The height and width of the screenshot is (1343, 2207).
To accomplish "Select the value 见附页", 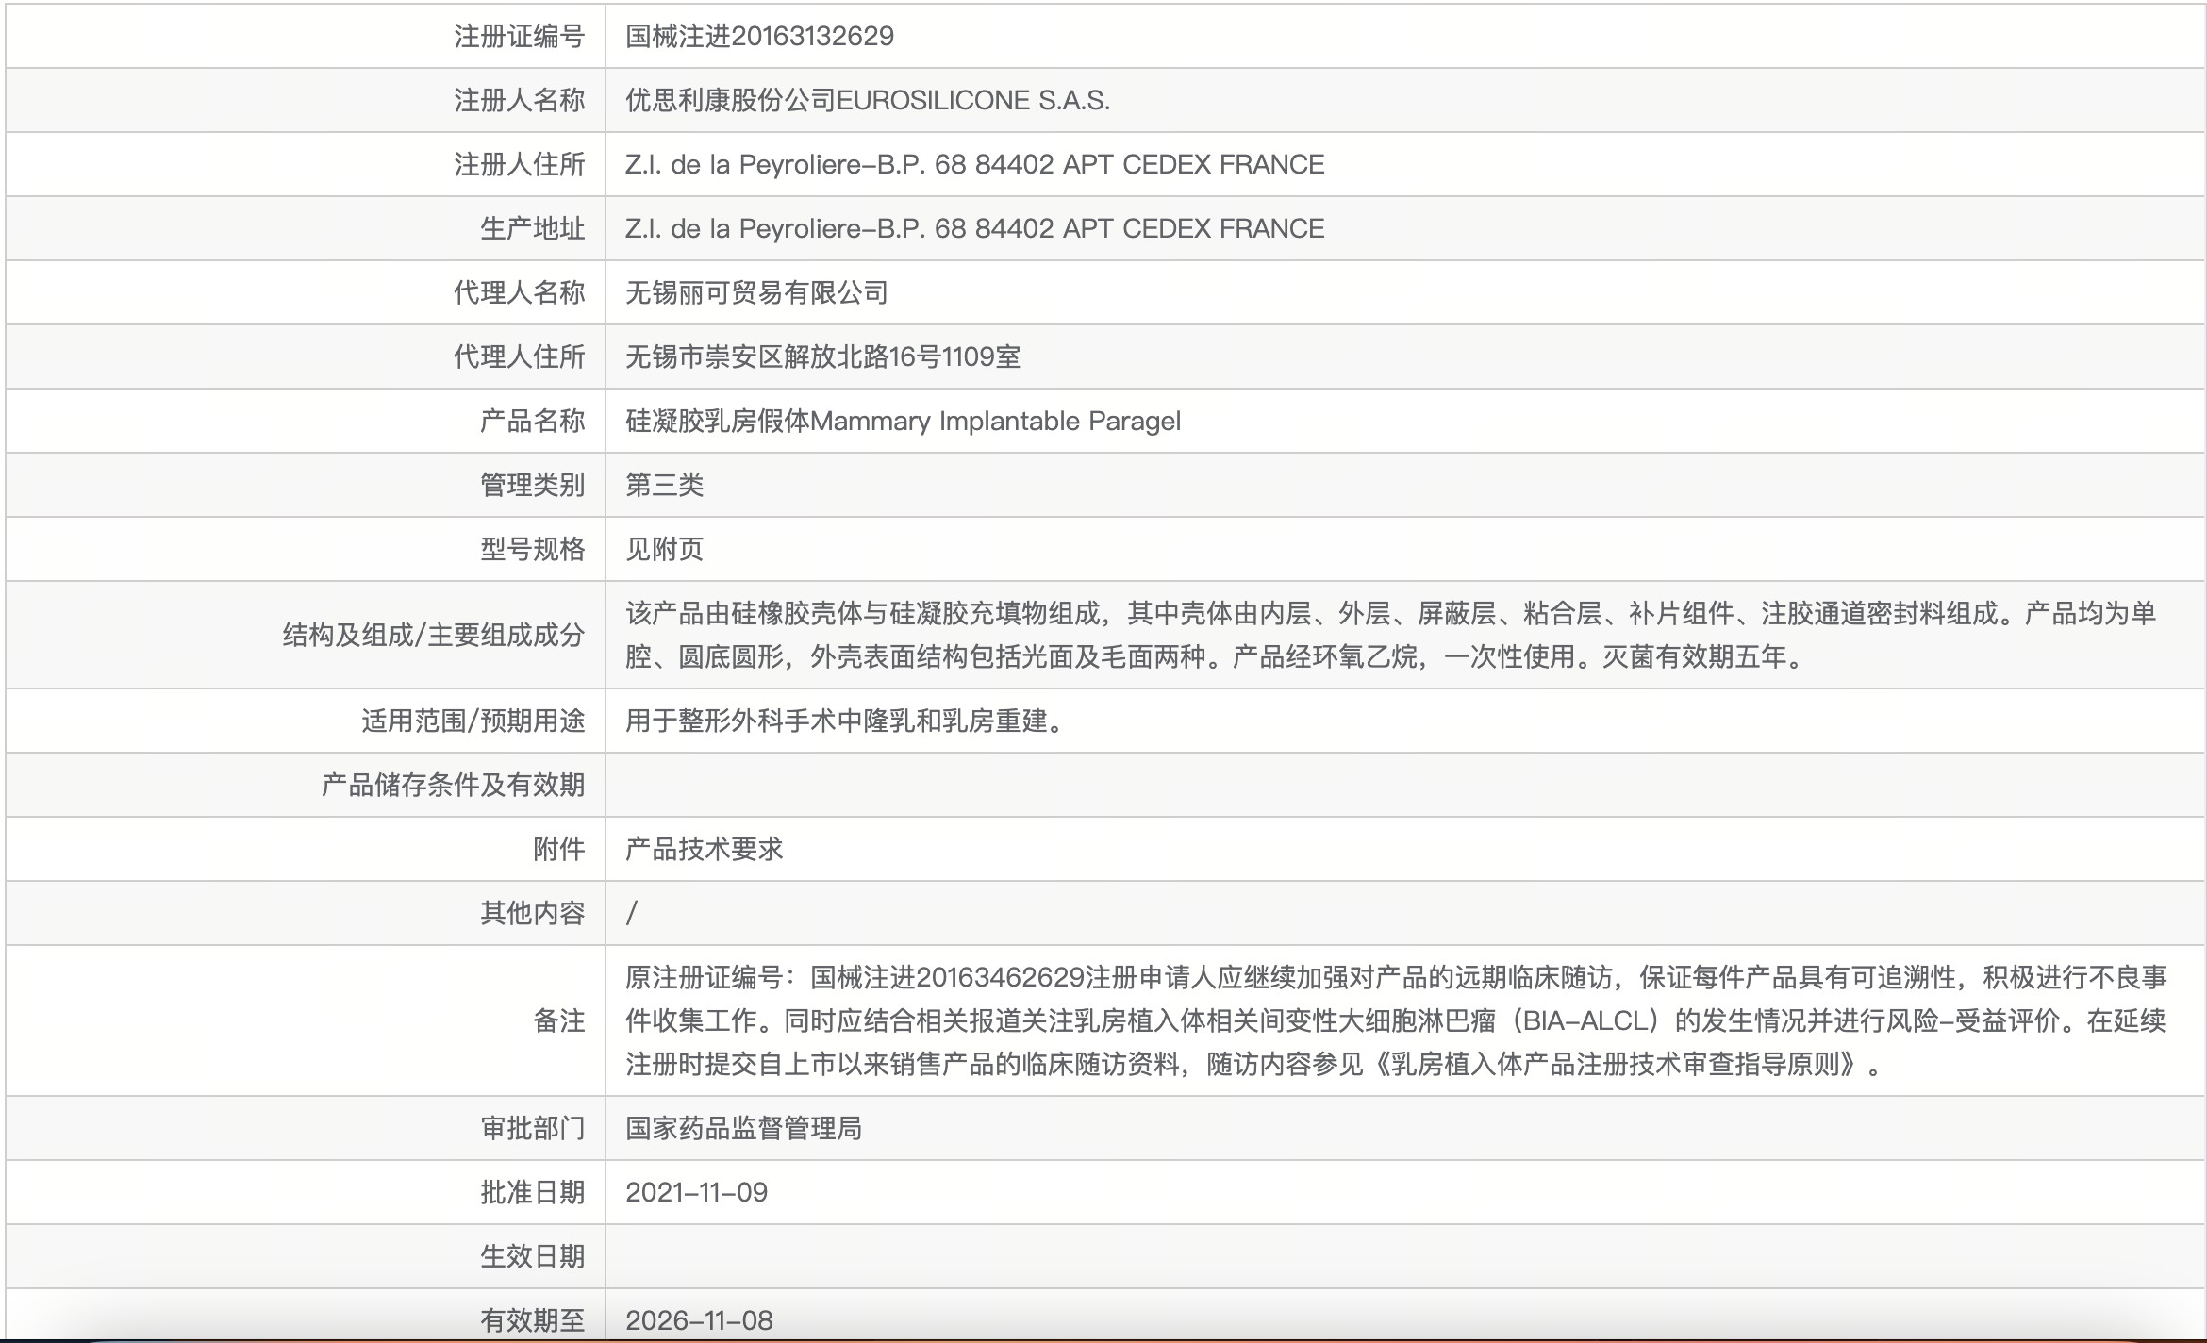I will pos(665,549).
